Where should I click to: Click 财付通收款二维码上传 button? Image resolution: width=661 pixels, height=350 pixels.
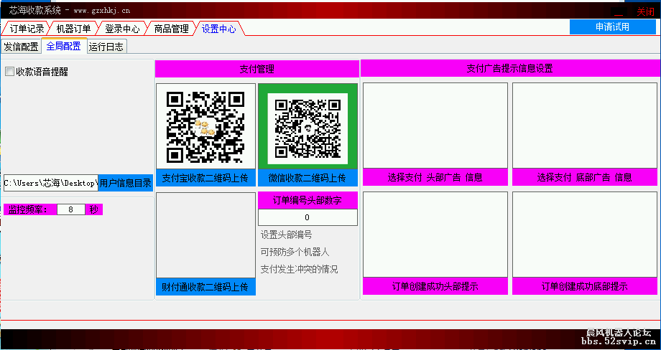(205, 287)
